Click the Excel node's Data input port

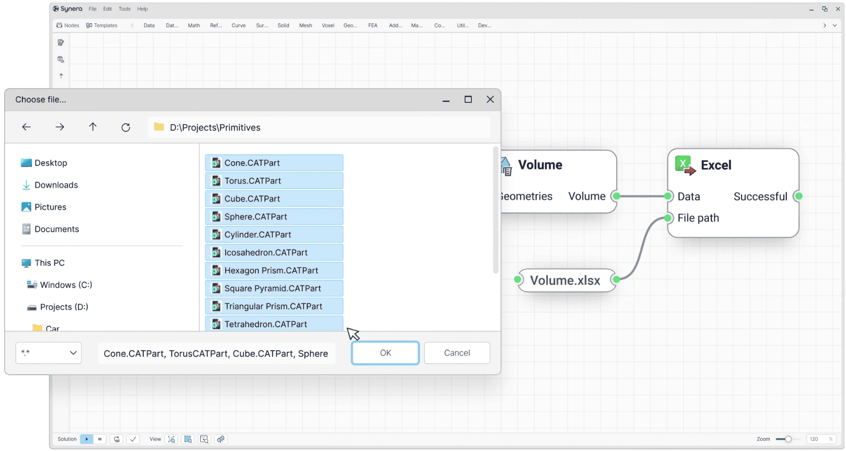pyautogui.click(x=668, y=196)
